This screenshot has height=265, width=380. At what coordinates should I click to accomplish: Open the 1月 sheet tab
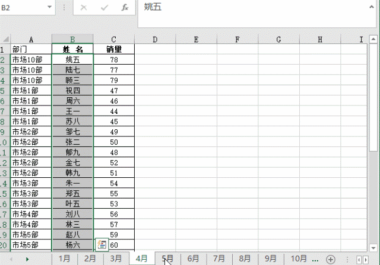tap(65, 258)
